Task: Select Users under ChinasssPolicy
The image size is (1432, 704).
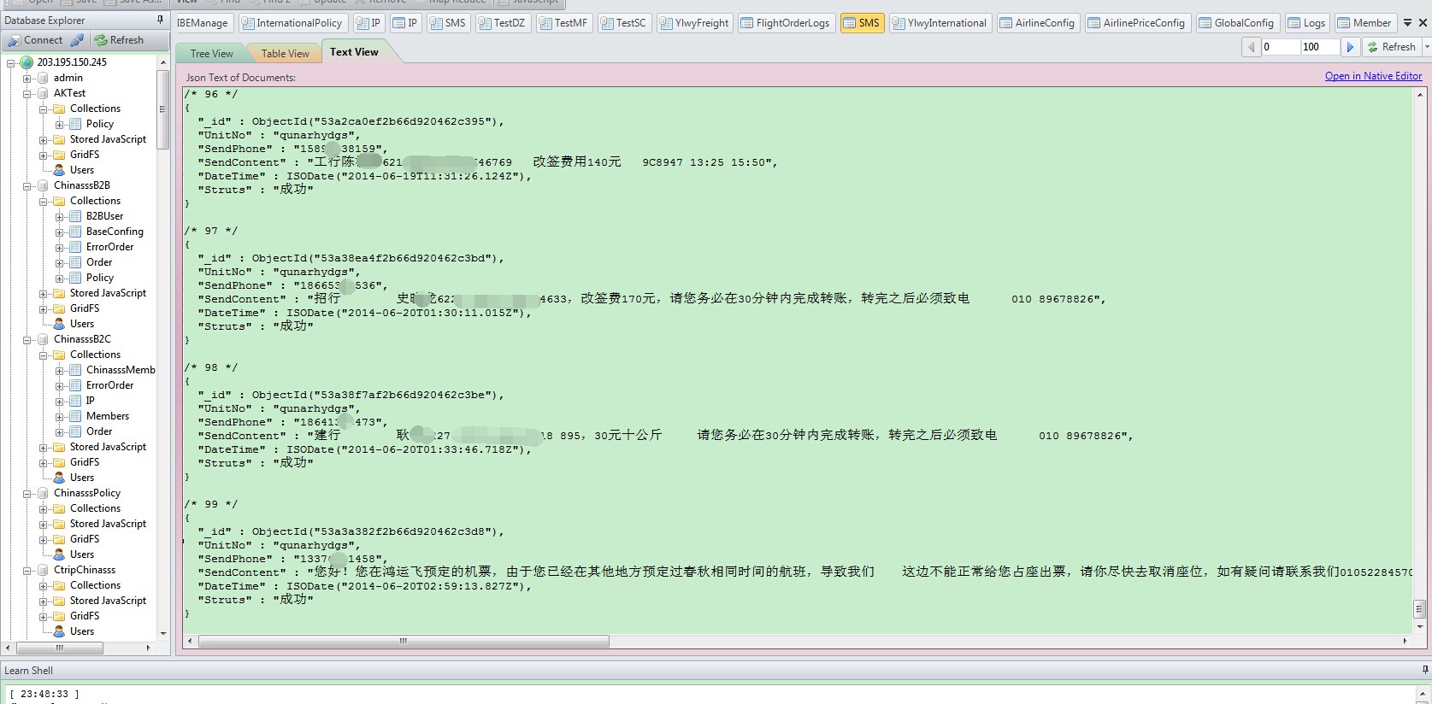Action: 82,554
